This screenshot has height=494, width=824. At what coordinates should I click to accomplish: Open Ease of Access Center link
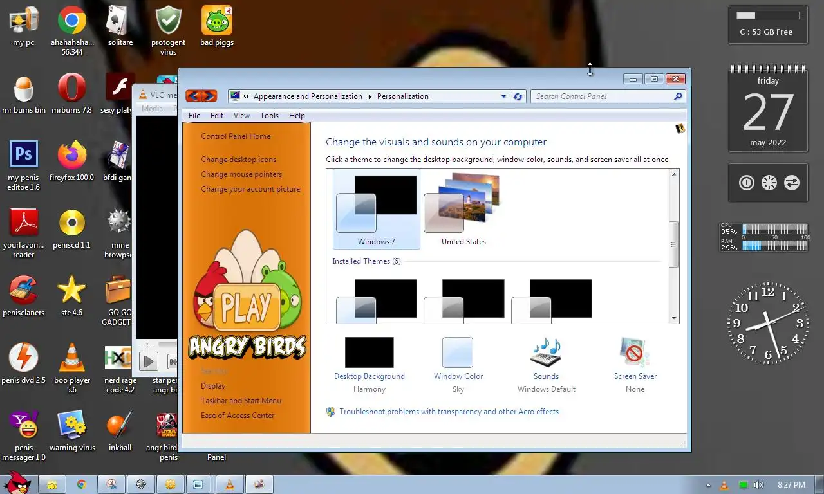pos(238,416)
